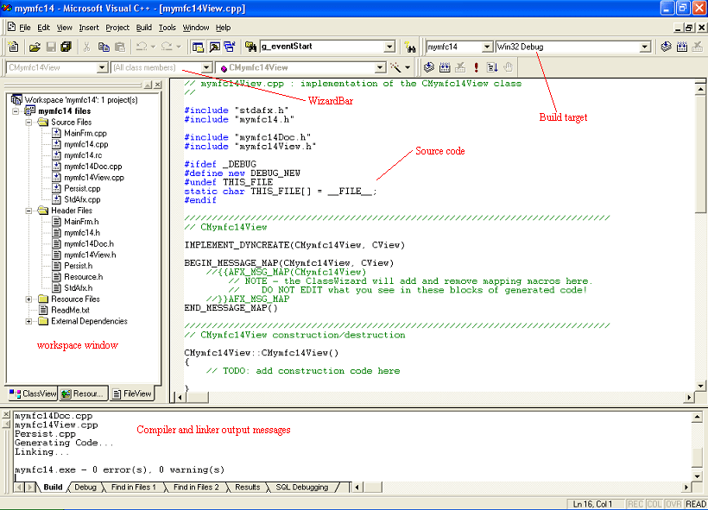Click the Save icon in the toolbar
The image size is (708, 510).
pos(50,46)
